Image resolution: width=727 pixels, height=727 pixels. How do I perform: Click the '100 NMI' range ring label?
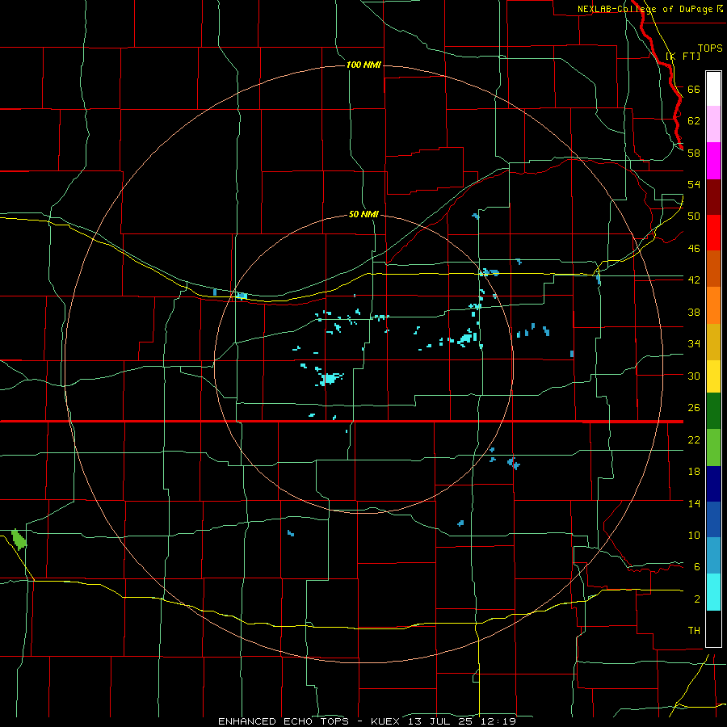(x=363, y=65)
